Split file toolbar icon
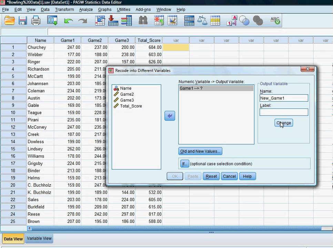The image size is (333, 248). 189,21
